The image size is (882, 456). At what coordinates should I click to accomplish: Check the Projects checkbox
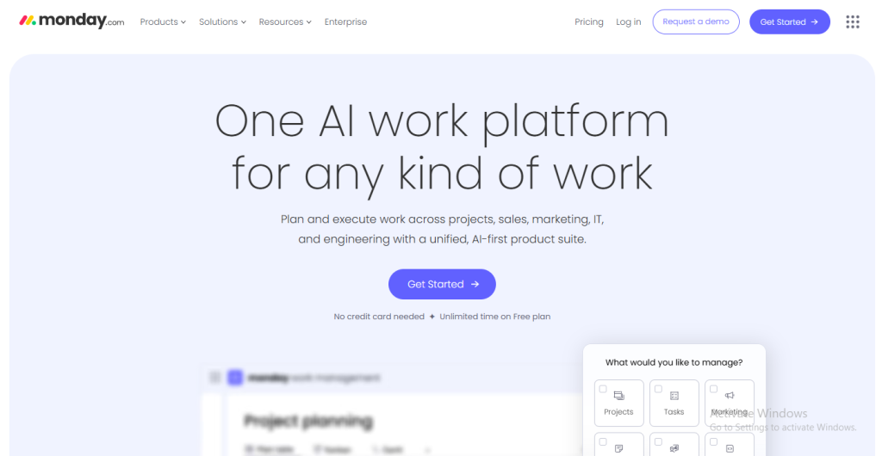tap(603, 389)
